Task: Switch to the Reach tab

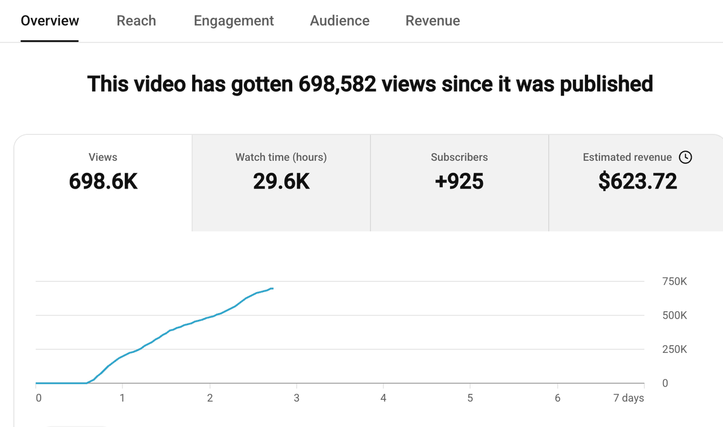Action: tap(136, 20)
